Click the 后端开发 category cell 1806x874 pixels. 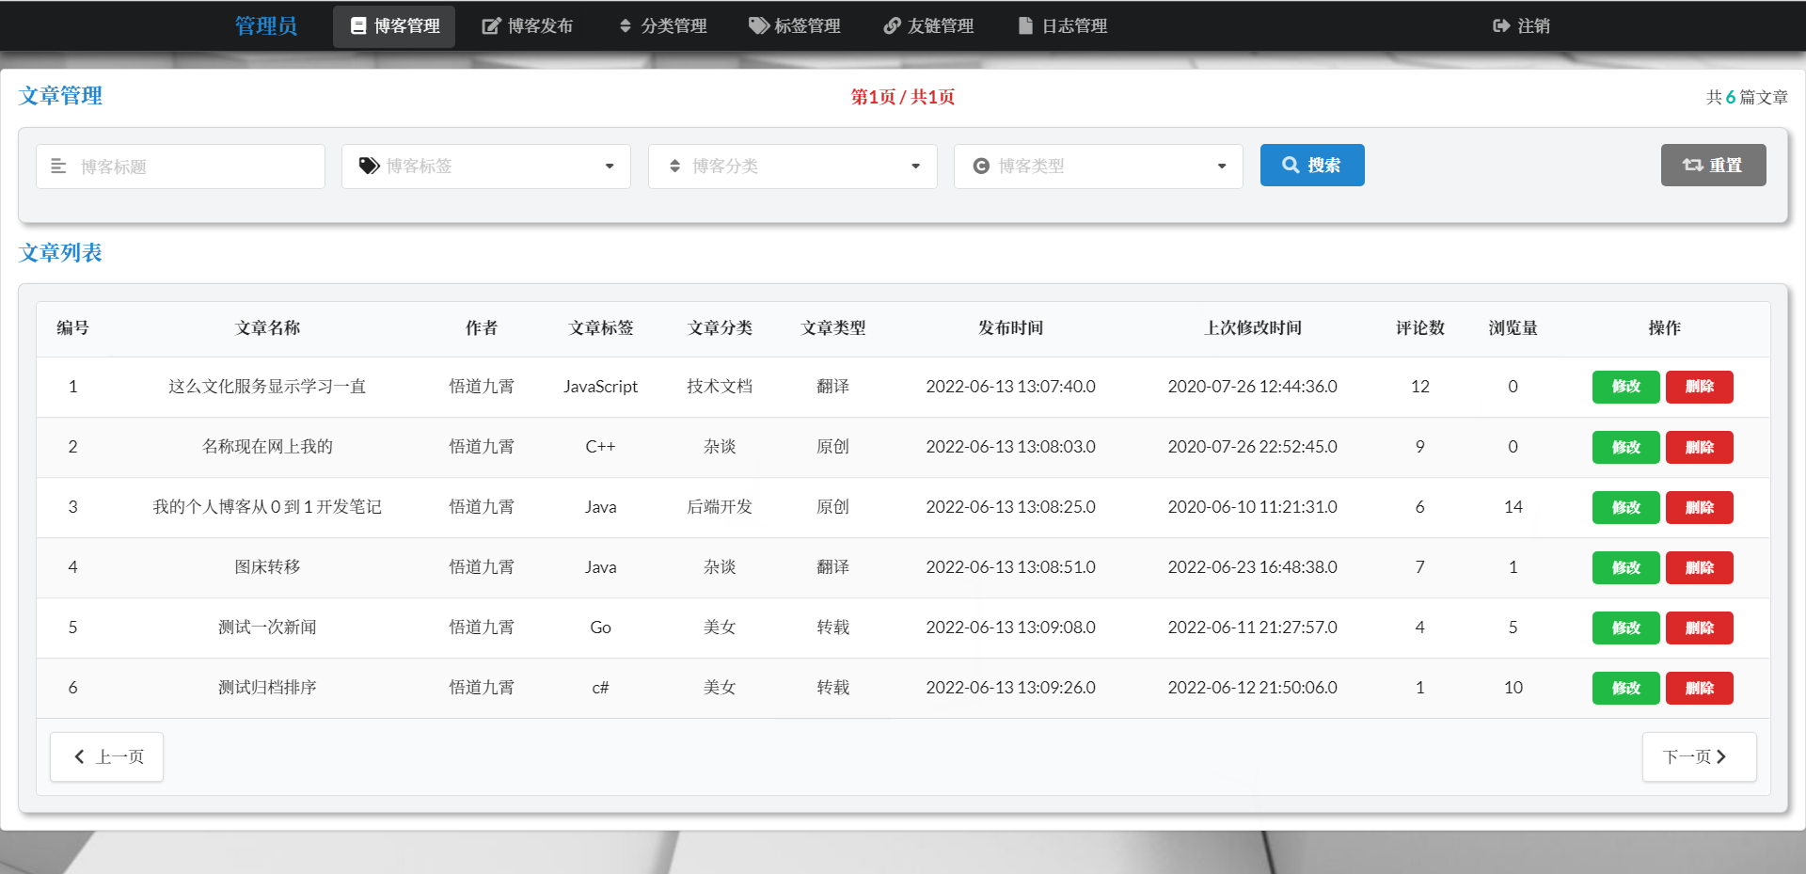click(720, 507)
